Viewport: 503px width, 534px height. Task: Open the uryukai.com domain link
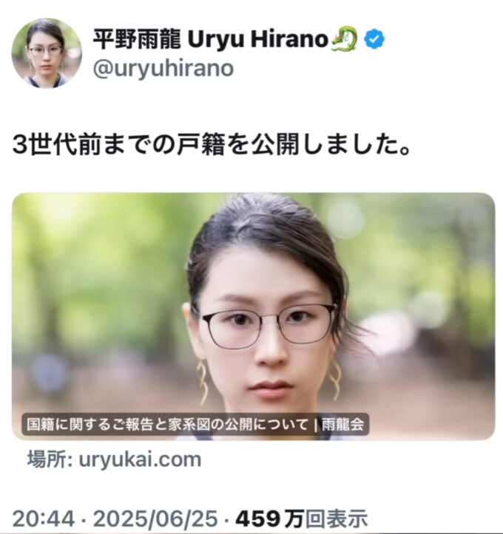pyautogui.click(x=140, y=459)
